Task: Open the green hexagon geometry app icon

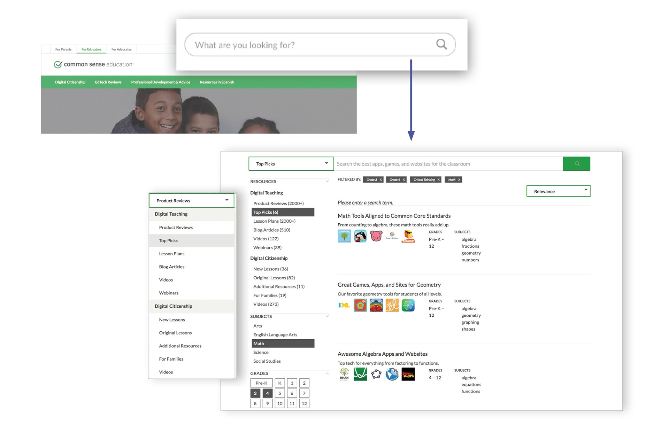Action: [x=408, y=305]
